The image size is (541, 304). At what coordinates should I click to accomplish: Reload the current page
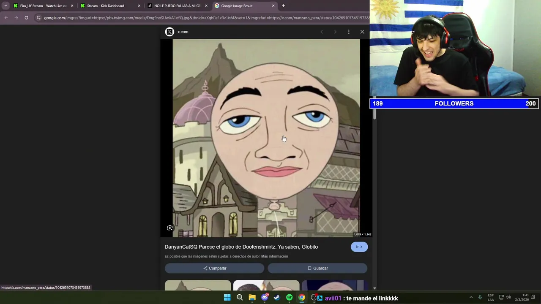tap(26, 18)
